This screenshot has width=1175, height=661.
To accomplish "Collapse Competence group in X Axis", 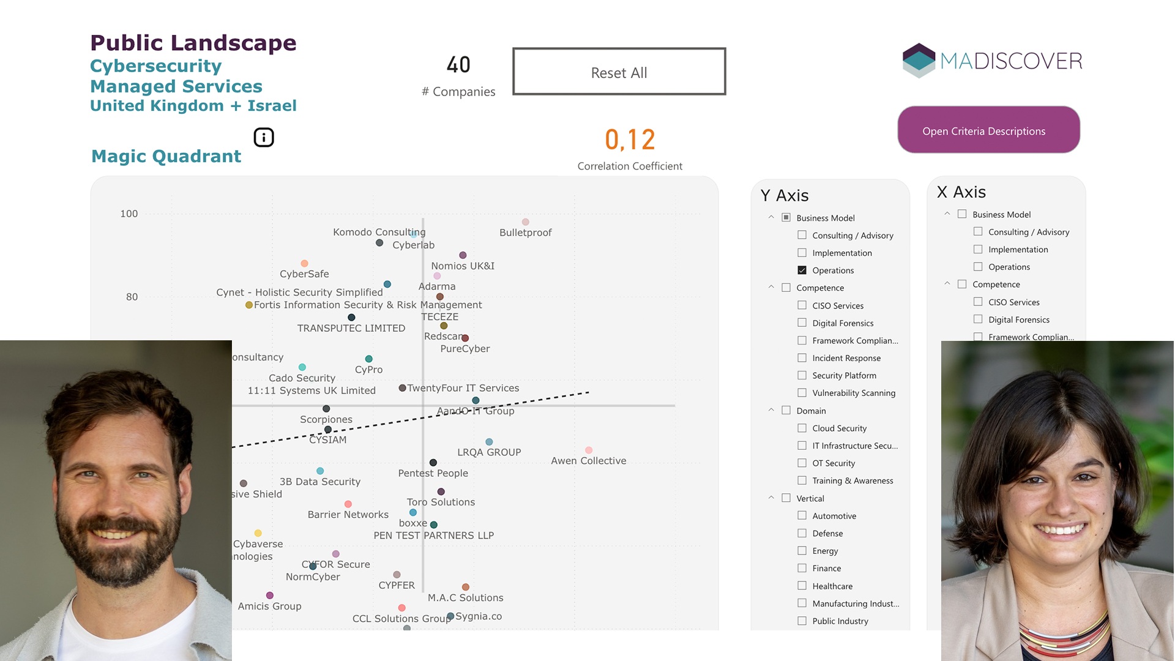I will tap(947, 284).
